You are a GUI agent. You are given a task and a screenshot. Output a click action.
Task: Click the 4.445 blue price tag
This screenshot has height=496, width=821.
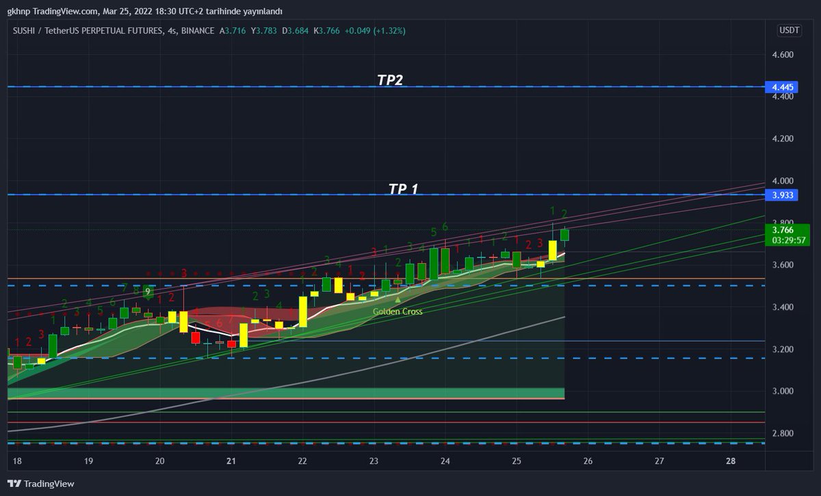click(783, 87)
